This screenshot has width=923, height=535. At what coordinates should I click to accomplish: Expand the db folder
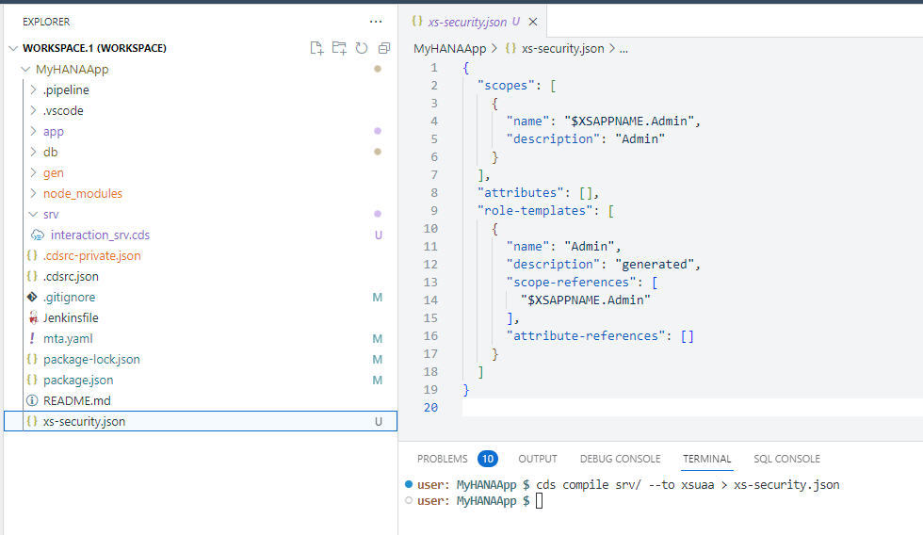(x=33, y=152)
